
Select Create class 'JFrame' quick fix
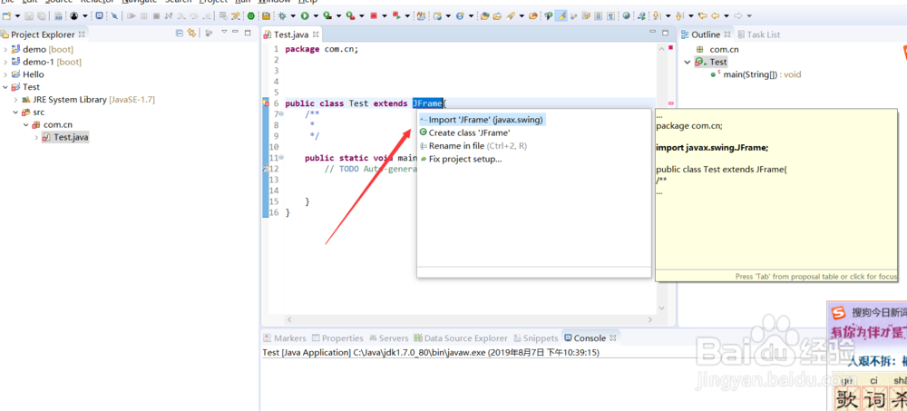(x=465, y=132)
